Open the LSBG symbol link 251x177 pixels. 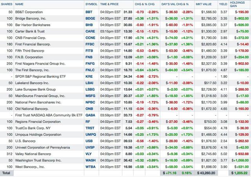pos(90,89)
